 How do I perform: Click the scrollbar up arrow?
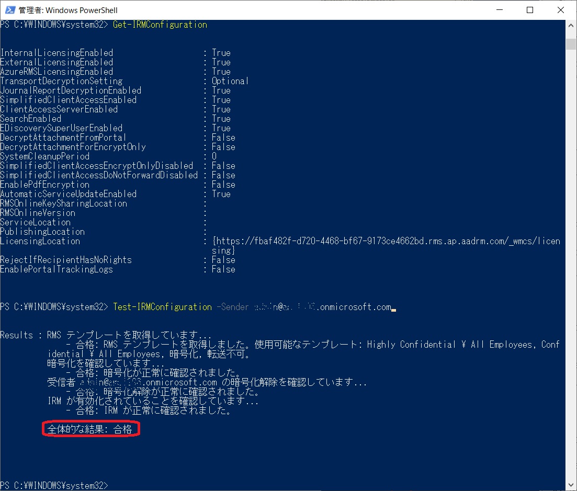(x=571, y=26)
